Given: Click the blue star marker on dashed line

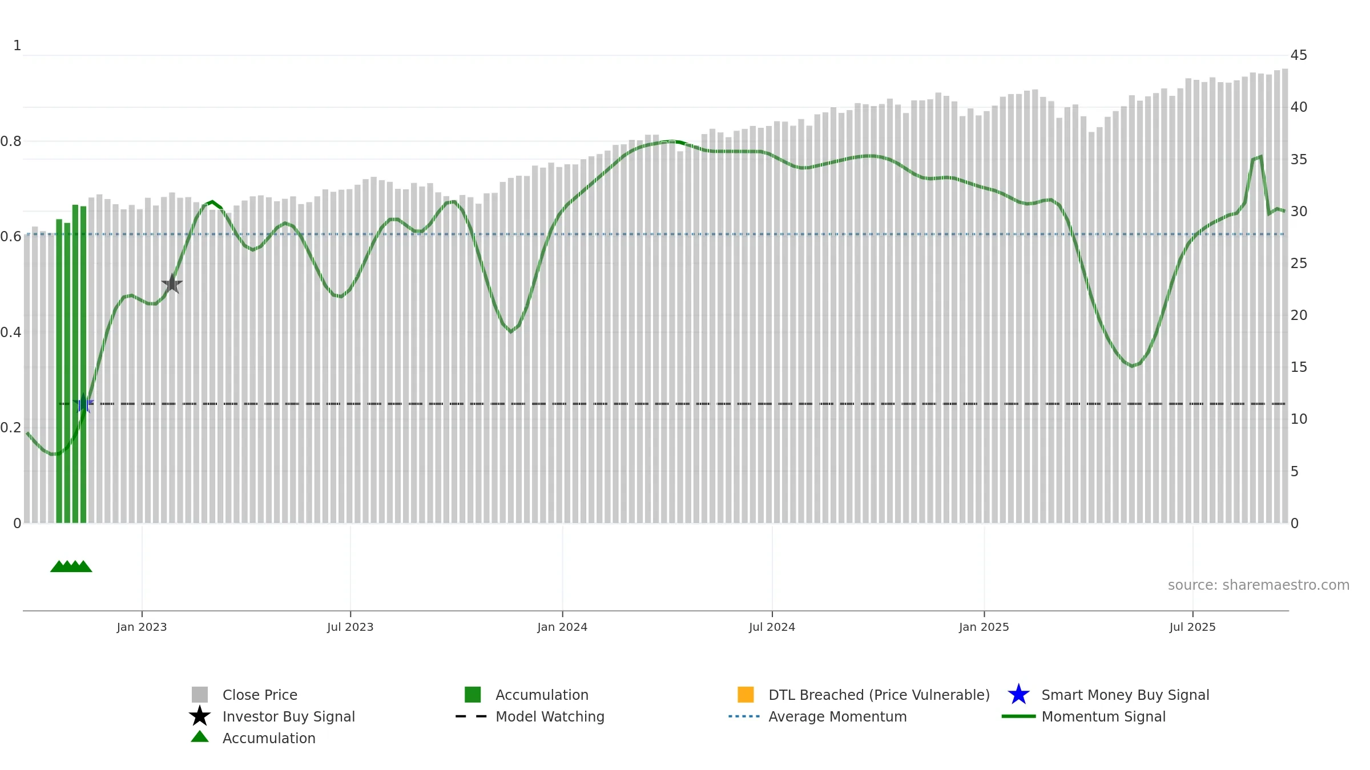Looking at the screenshot, I should click(83, 403).
